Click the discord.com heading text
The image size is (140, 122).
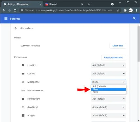pyautogui.click(x=27, y=28)
